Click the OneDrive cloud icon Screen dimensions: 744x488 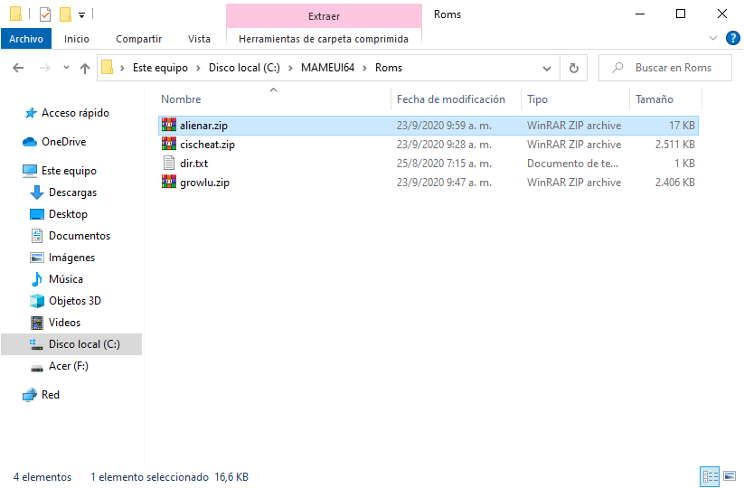coord(30,142)
